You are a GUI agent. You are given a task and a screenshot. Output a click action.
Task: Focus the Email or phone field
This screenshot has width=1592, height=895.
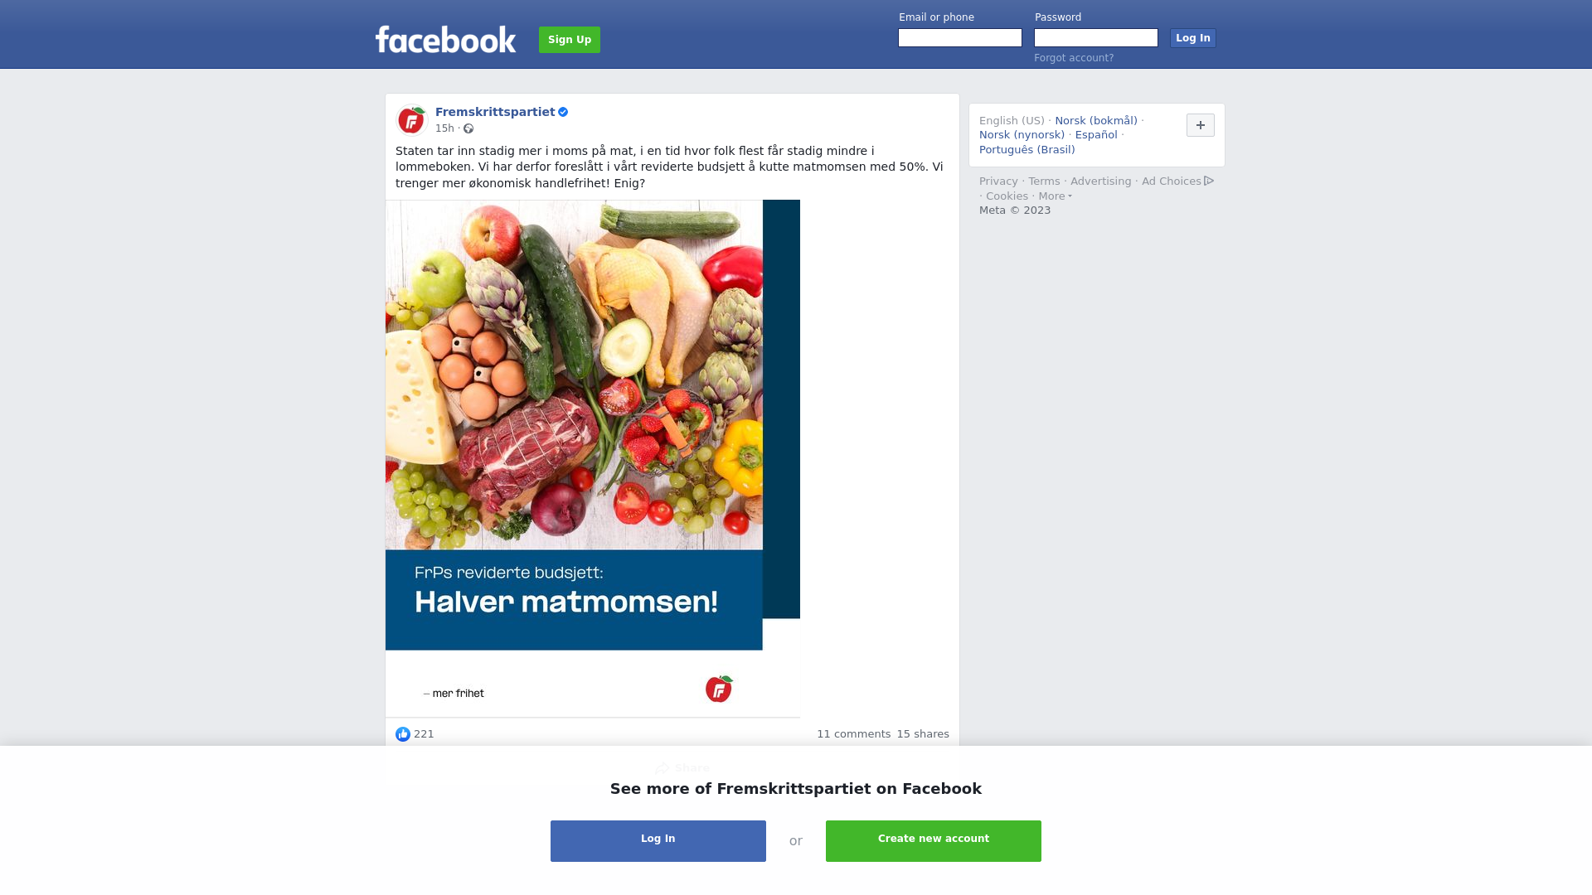pos(960,38)
